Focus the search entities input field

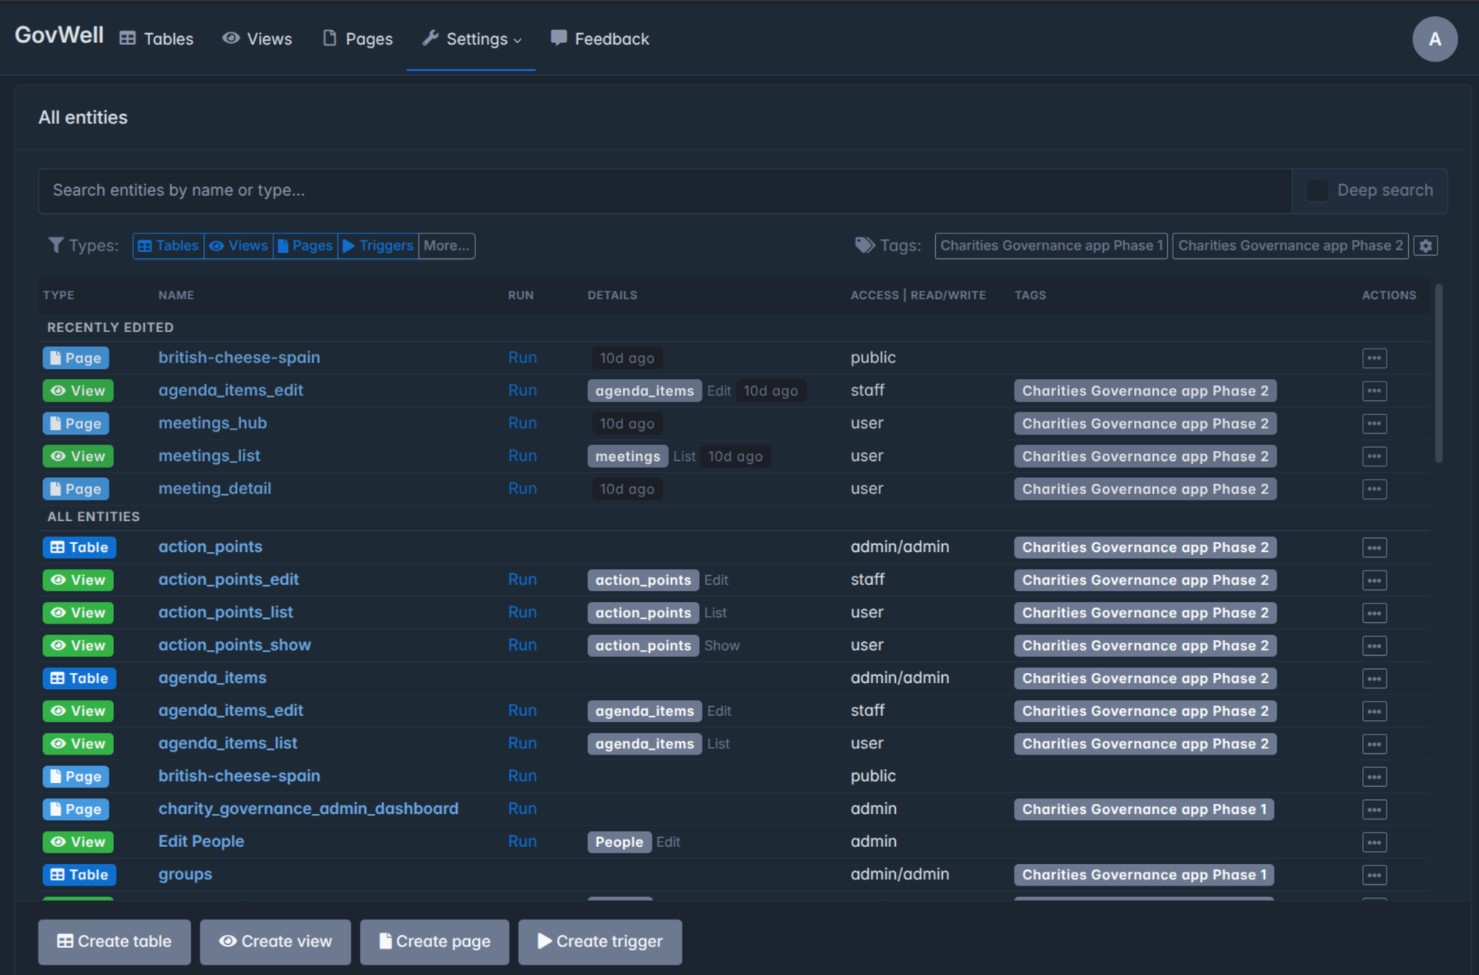(665, 190)
